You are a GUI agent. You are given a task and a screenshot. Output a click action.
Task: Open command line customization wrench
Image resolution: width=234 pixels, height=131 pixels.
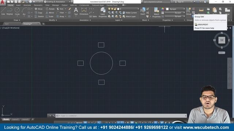coord(54,116)
